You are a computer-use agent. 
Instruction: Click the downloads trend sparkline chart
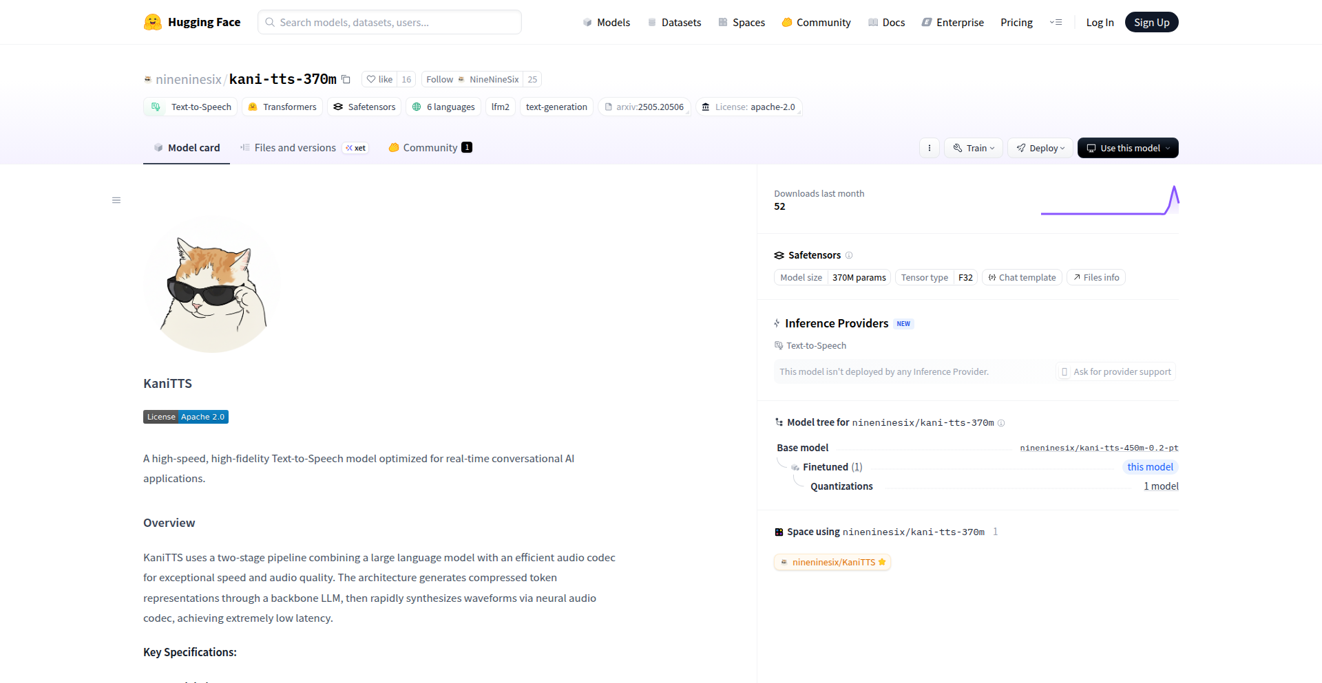coord(1110,200)
